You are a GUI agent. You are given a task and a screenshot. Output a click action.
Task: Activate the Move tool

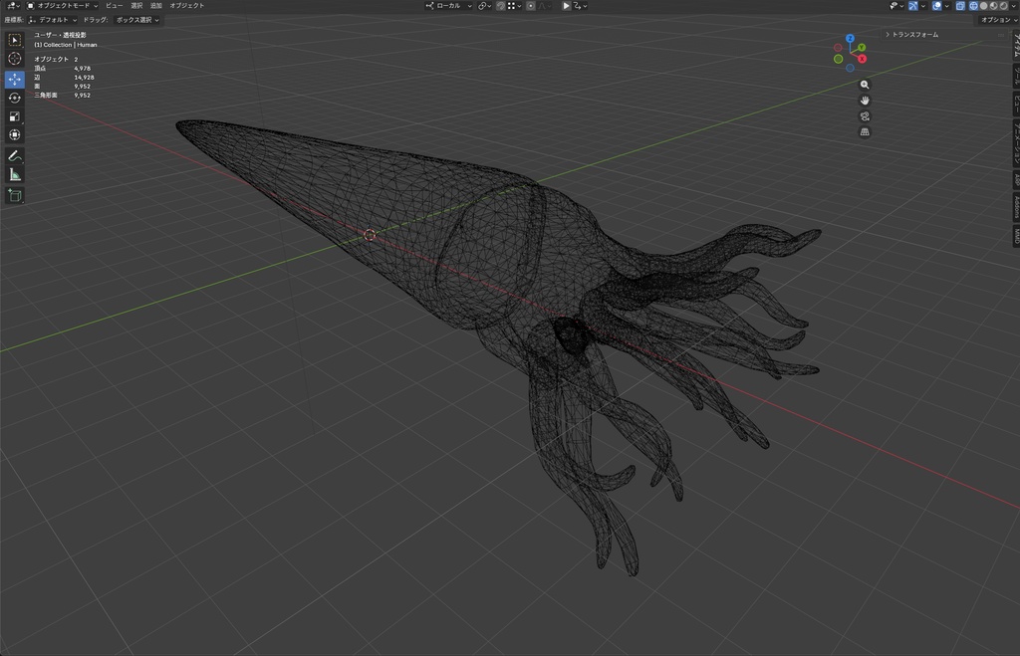pos(14,79)
